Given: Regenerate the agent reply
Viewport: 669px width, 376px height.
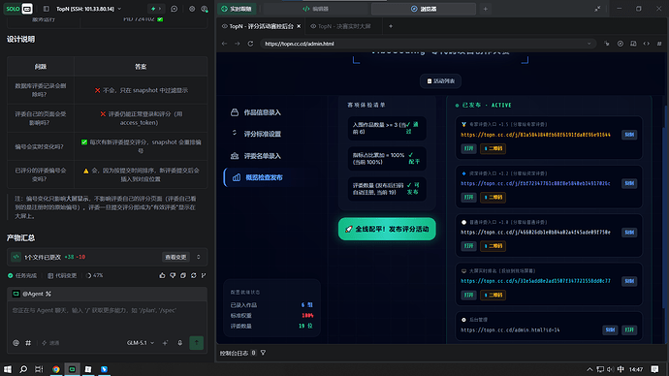Looking at the screenshot, I should [193, 276].
